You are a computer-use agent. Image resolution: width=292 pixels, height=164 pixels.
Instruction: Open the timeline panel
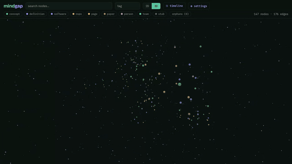174,6
